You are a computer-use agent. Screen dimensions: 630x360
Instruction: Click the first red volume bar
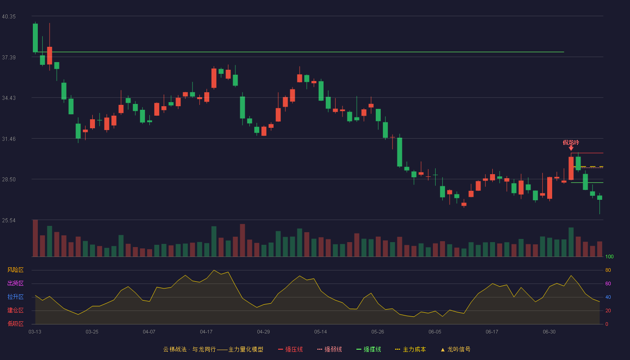[x=35, y=238]
